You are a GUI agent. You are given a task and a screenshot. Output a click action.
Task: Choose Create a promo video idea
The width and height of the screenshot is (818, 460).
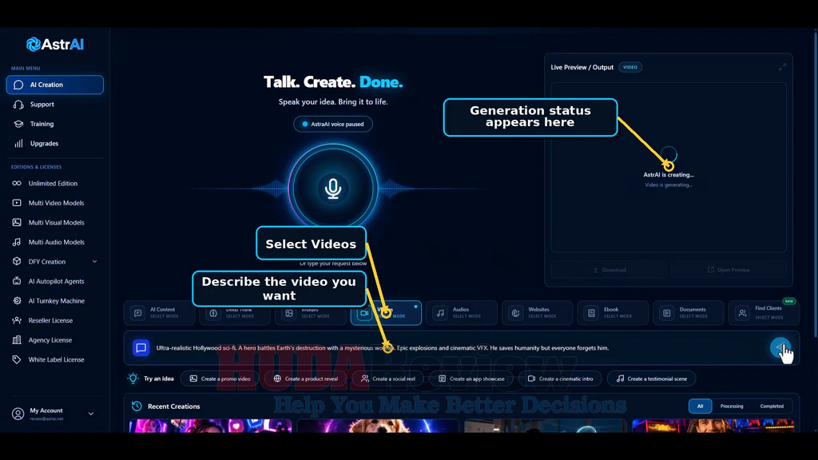pos(220,379)
